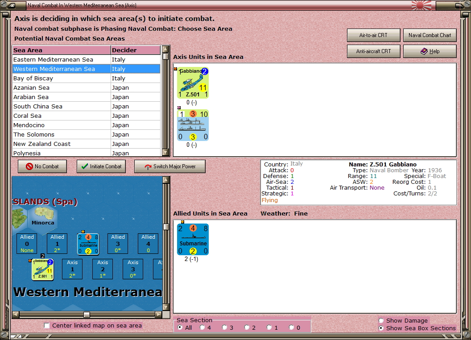
Task: Click the sea area list scrollbar thumb
Action: pyautogui.click(x=165, y=56)
